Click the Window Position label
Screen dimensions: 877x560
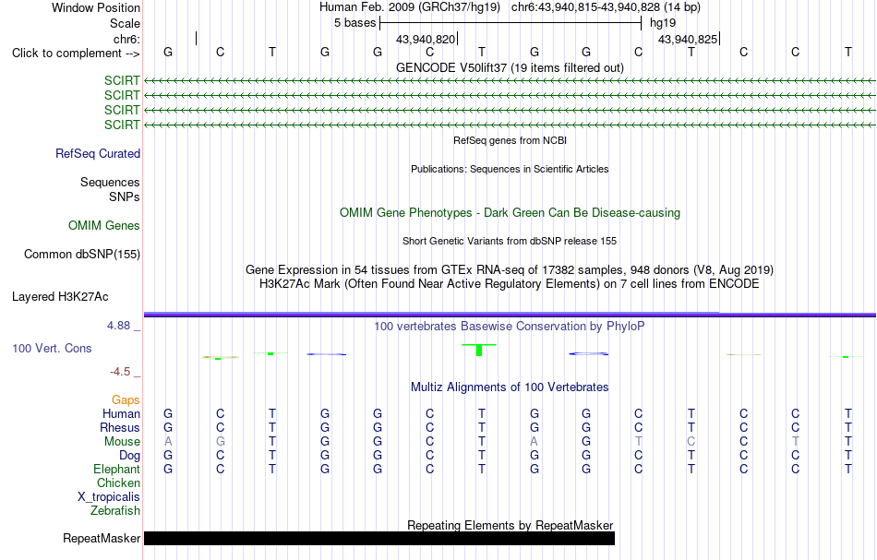point(96,7)
